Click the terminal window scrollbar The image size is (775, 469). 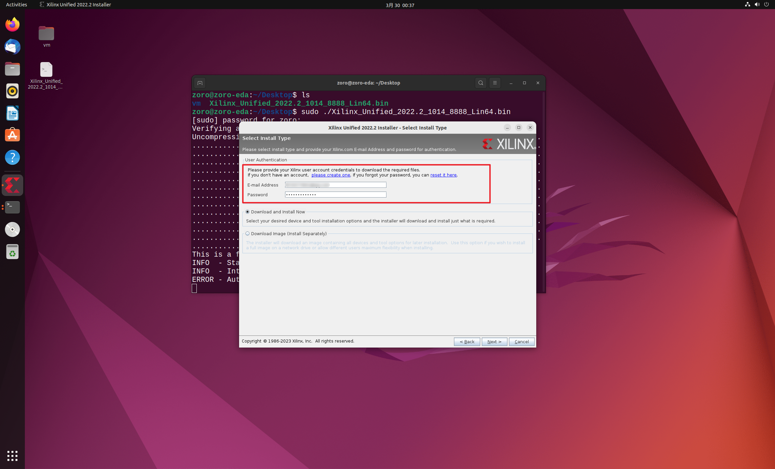pos(544,192)
